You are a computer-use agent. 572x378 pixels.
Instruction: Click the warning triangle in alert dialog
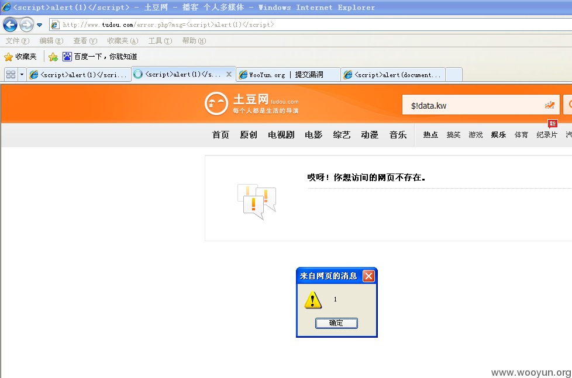[x=313, y=300]
